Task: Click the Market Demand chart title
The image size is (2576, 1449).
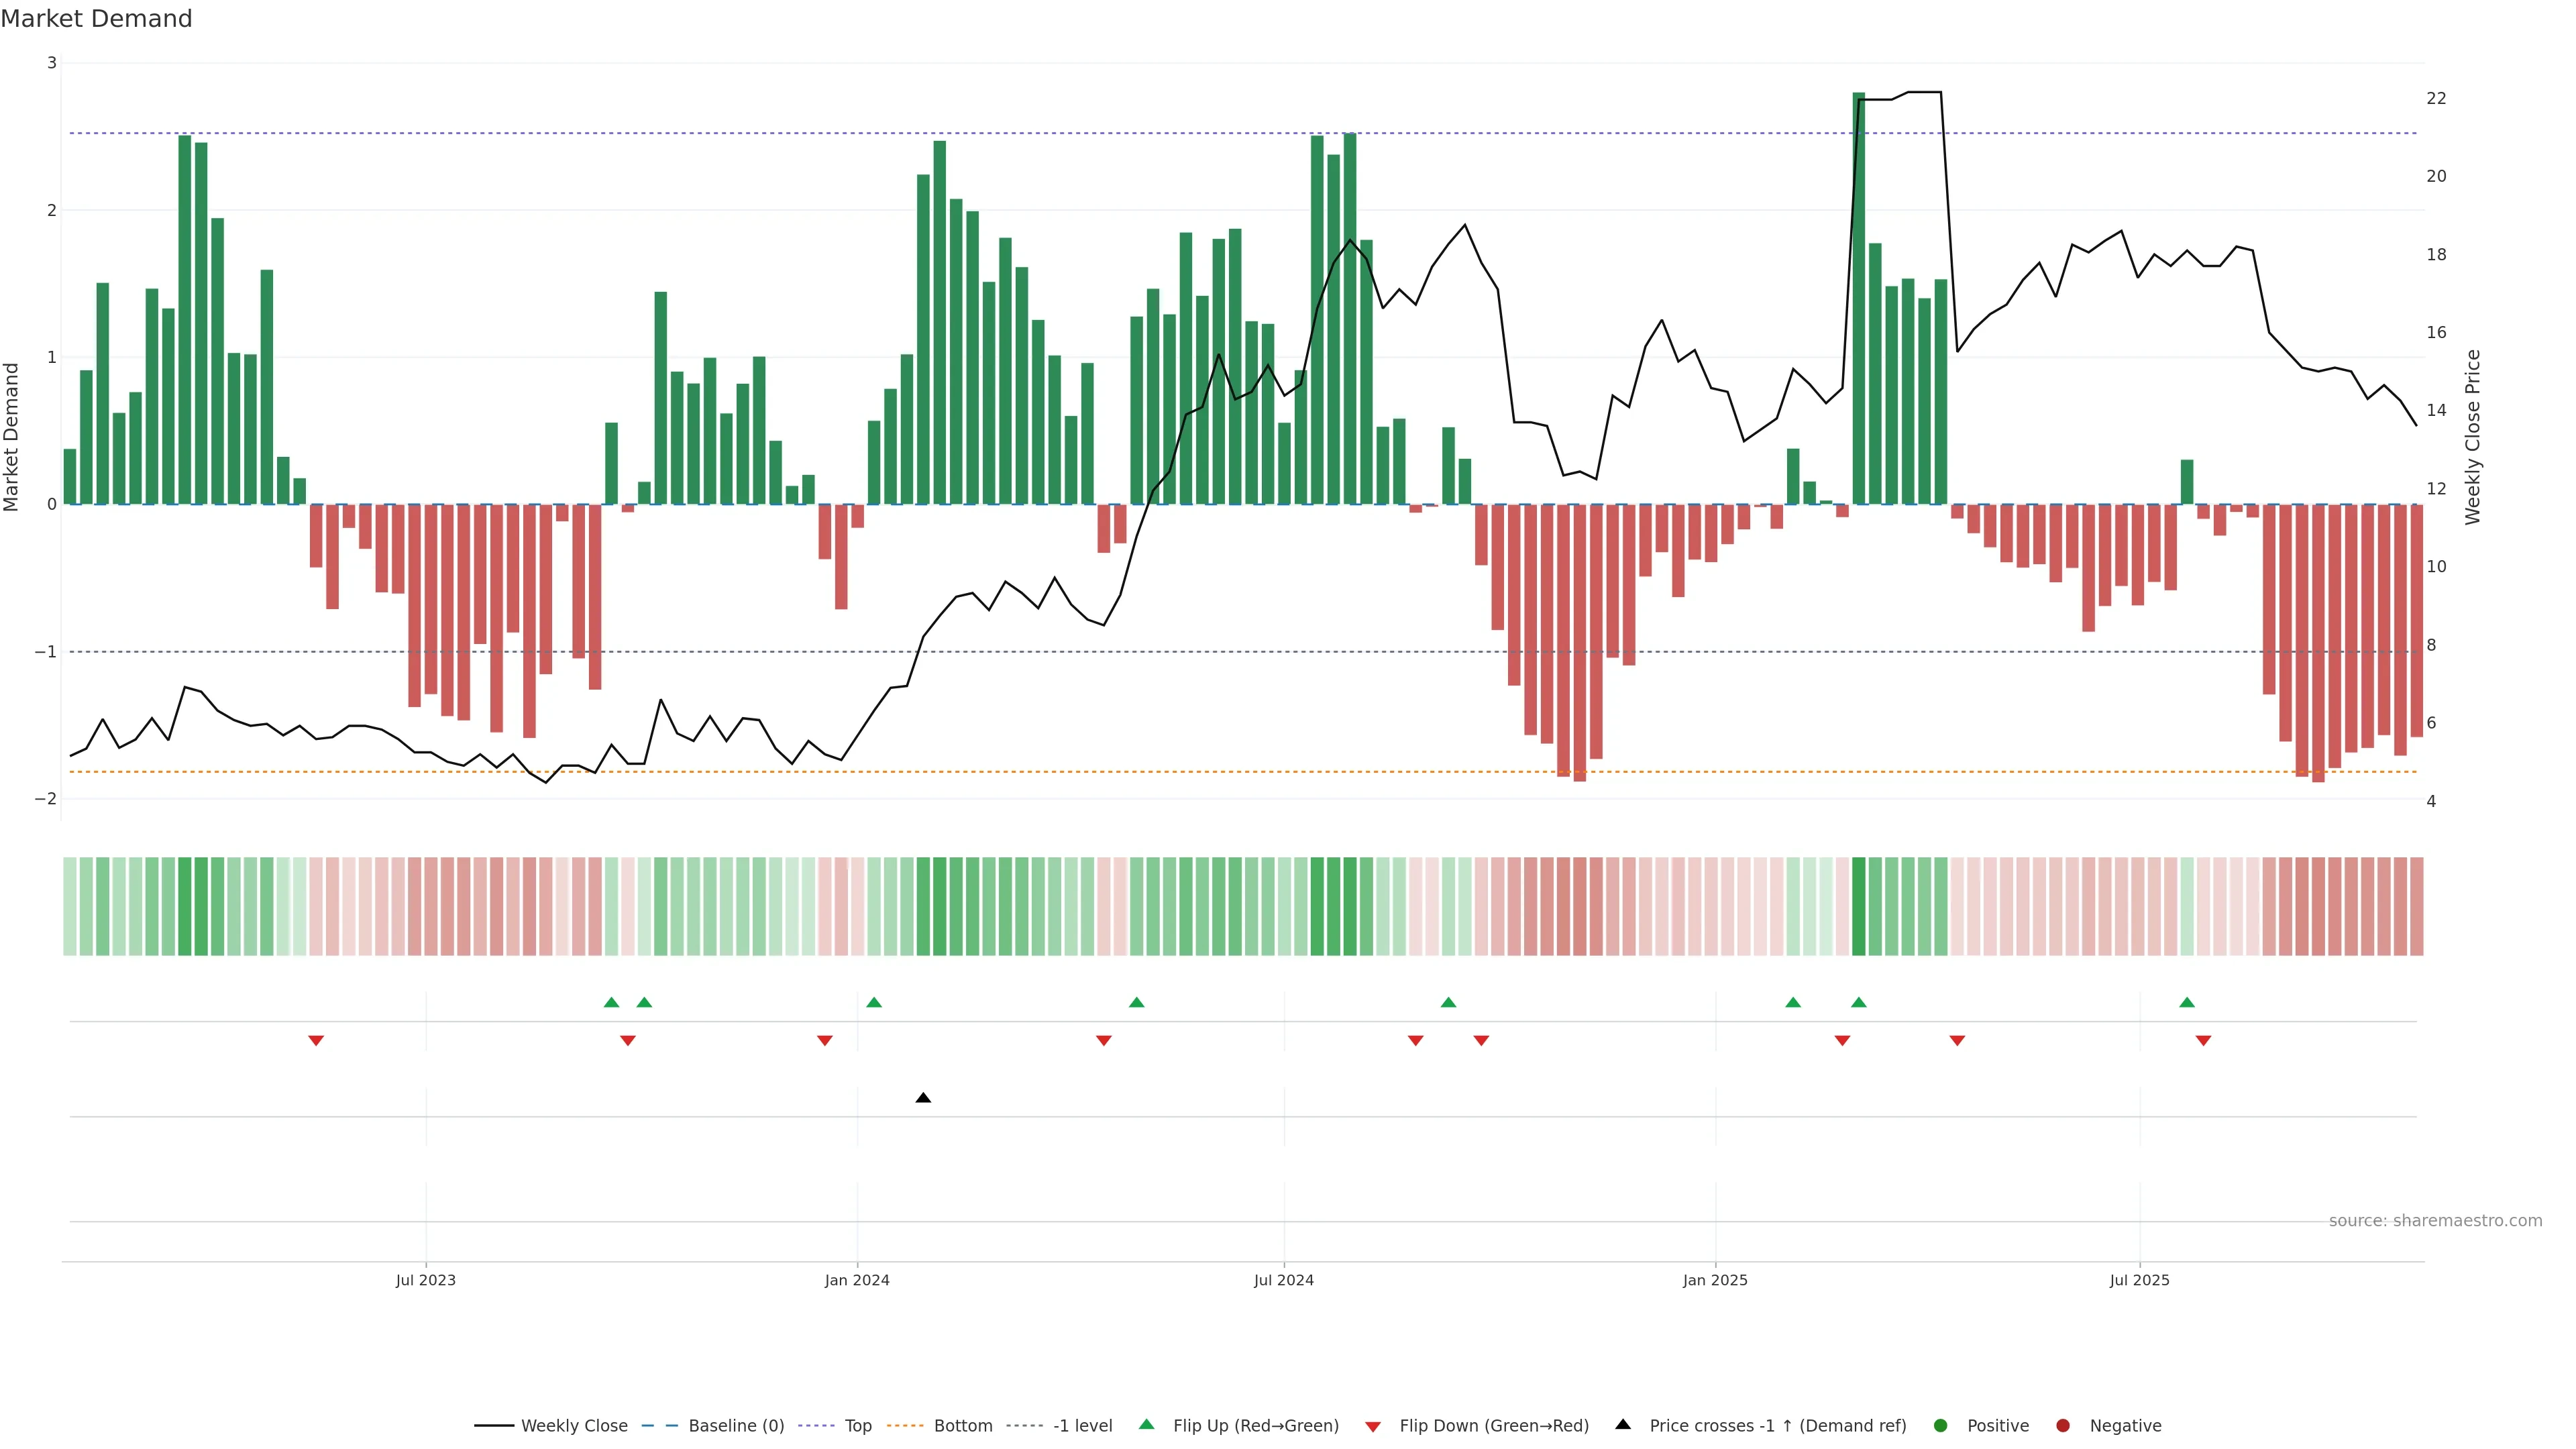Action: point(96,19)
